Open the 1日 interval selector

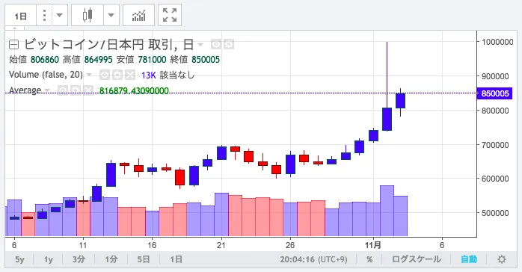[21, 16]
